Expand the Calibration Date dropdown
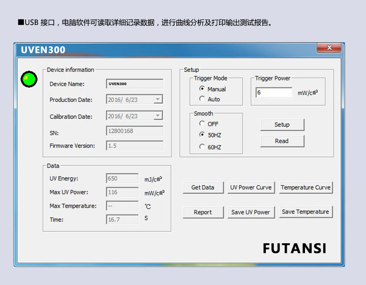Viewport: 366px width, 285px height. [x=158, y=116]
